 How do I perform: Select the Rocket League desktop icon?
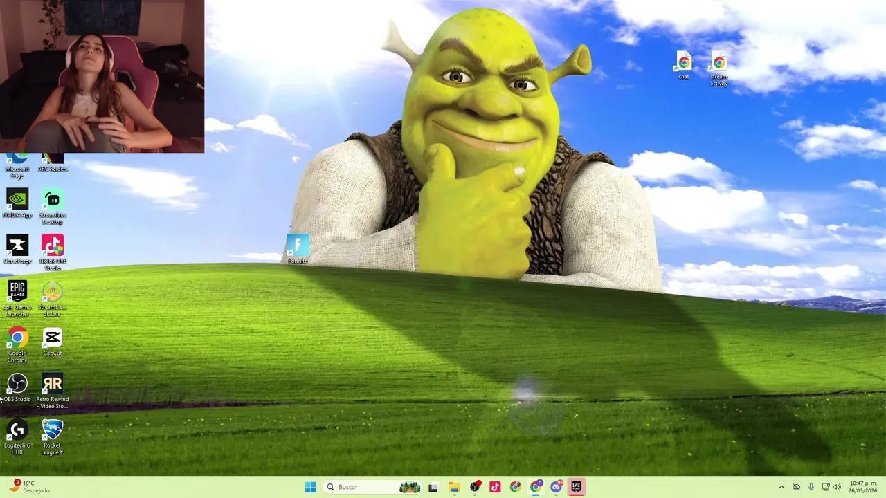(53, 436)
